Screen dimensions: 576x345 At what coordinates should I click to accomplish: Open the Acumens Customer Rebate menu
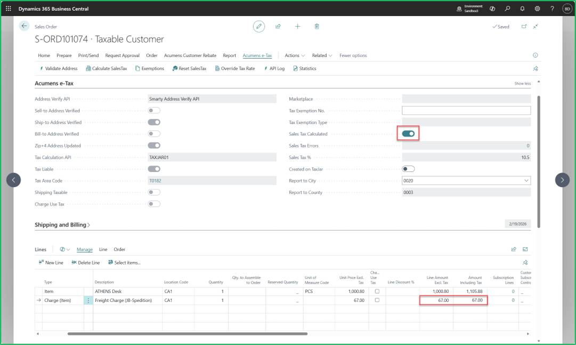tap(190, 55)
